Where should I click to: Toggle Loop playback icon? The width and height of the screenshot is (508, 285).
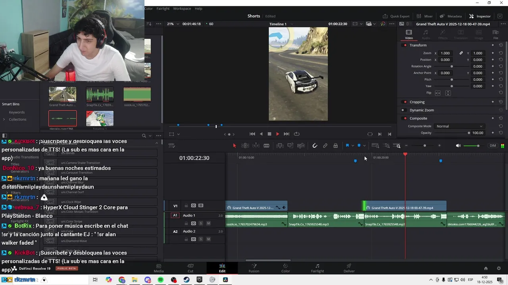click(296, 134)
